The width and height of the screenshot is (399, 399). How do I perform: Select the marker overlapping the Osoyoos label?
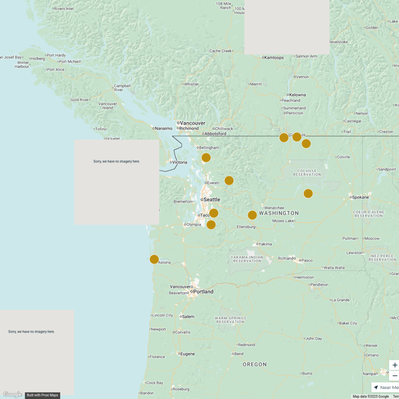tap(297, 137)
